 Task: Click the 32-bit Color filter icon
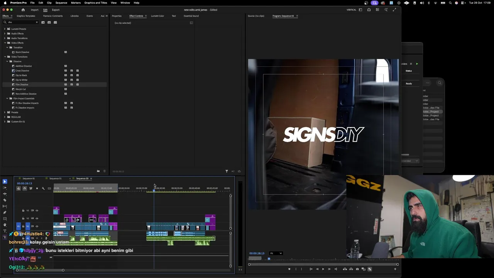click(x=49, y=22)
